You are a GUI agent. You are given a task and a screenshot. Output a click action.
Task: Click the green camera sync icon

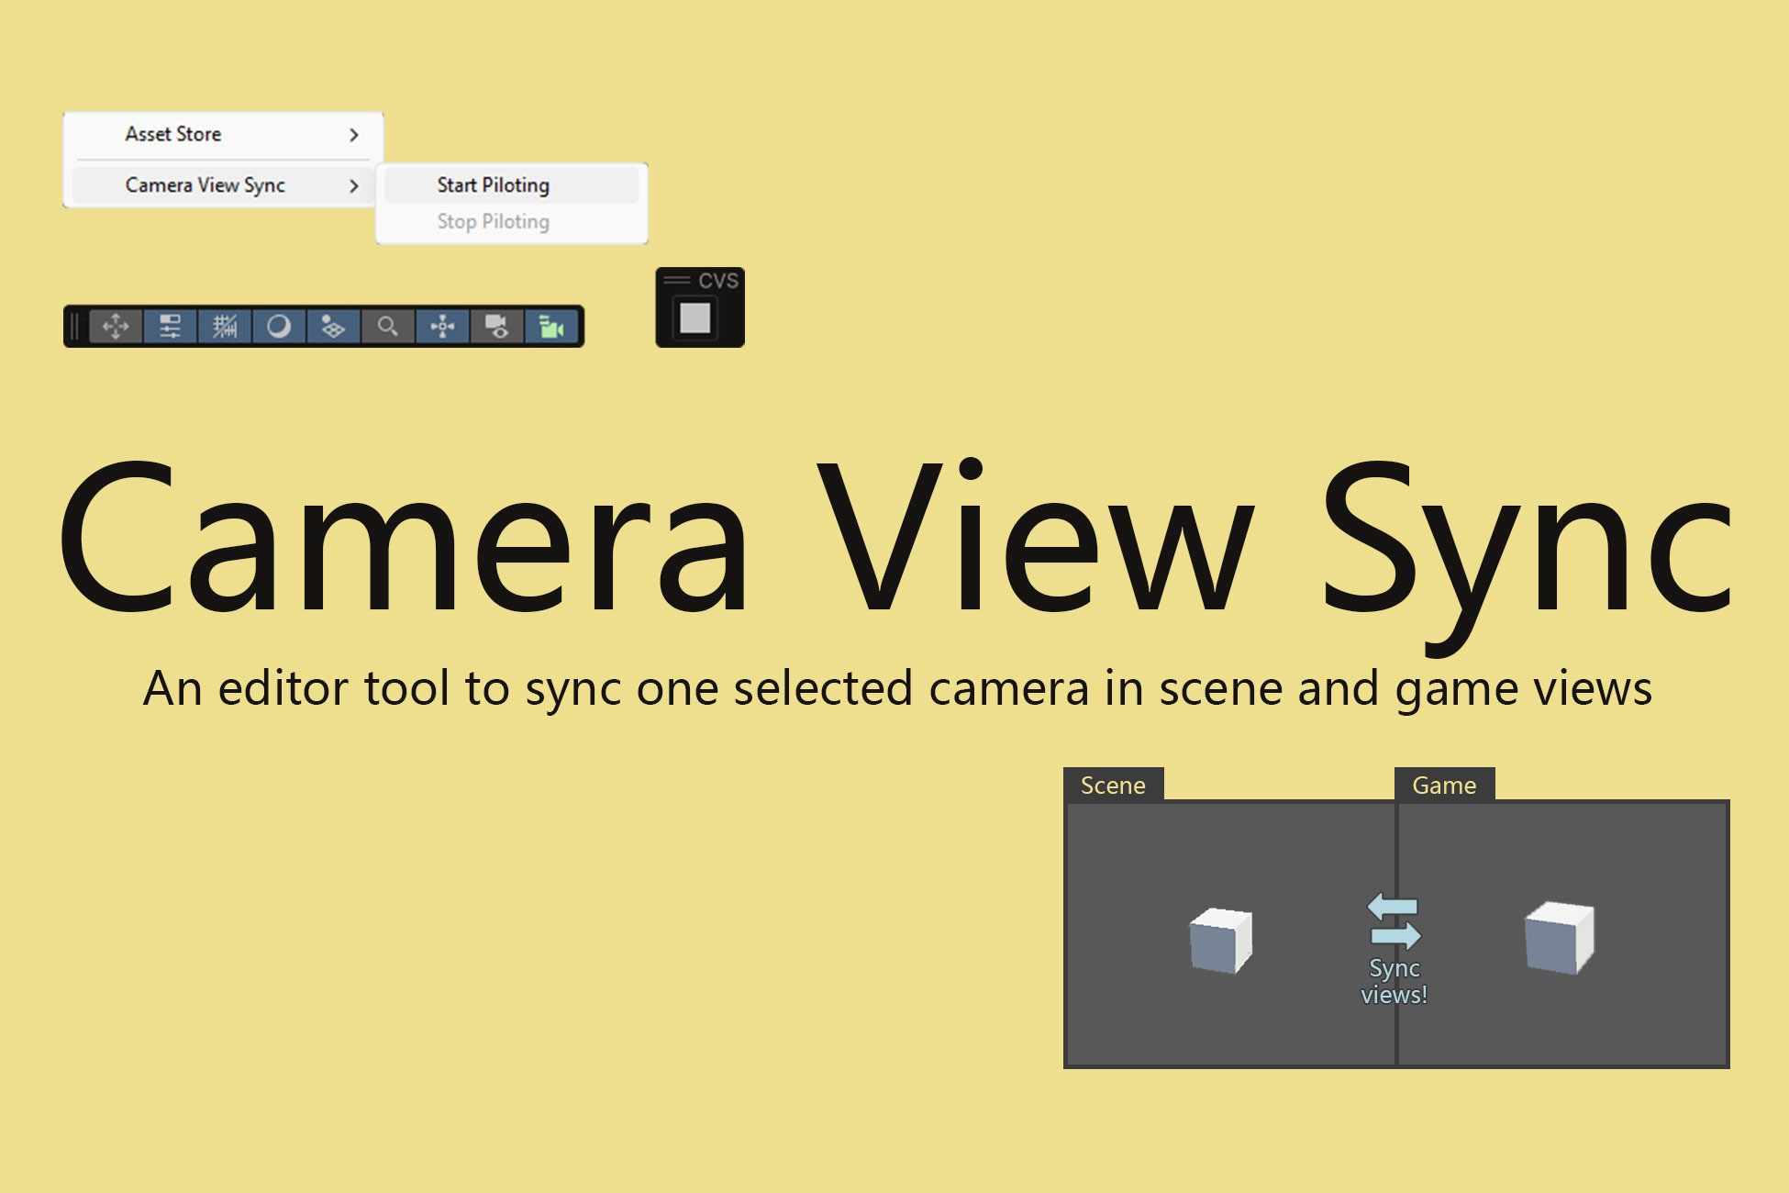tap(550, 328)
